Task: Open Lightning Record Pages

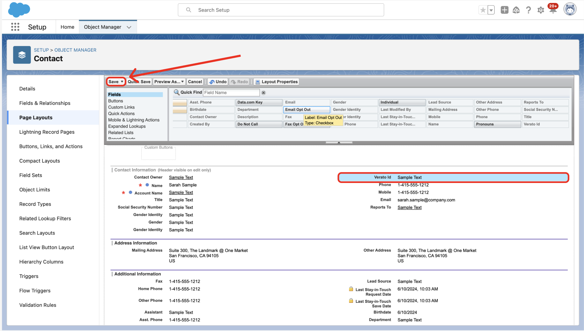Action: pos(47,132)
